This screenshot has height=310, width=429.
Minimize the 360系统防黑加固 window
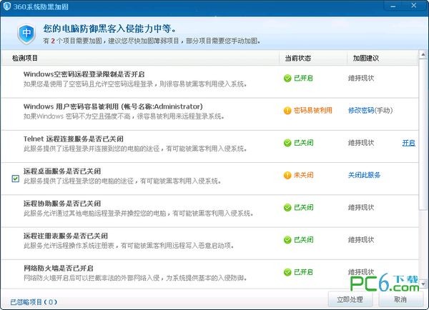pos(393,6)
